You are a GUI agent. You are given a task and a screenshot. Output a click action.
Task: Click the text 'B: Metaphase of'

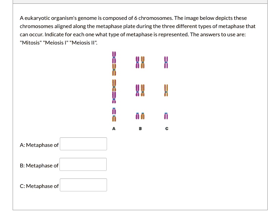click(x=39, y=165)
